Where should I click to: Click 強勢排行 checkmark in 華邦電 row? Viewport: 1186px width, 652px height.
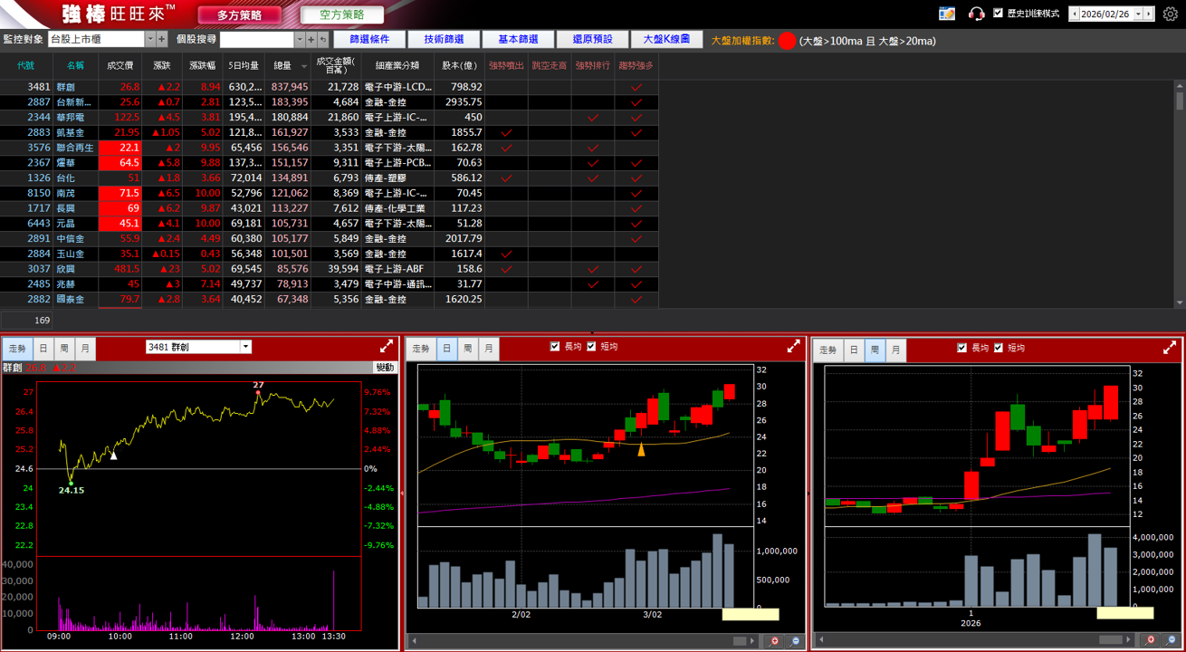tap(593, 118)
